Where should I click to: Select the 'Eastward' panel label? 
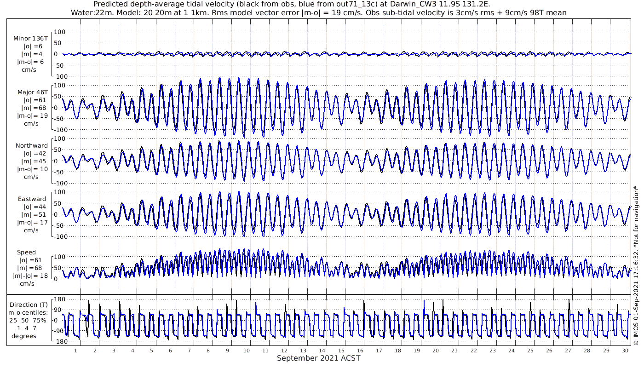tap(32, 199)
